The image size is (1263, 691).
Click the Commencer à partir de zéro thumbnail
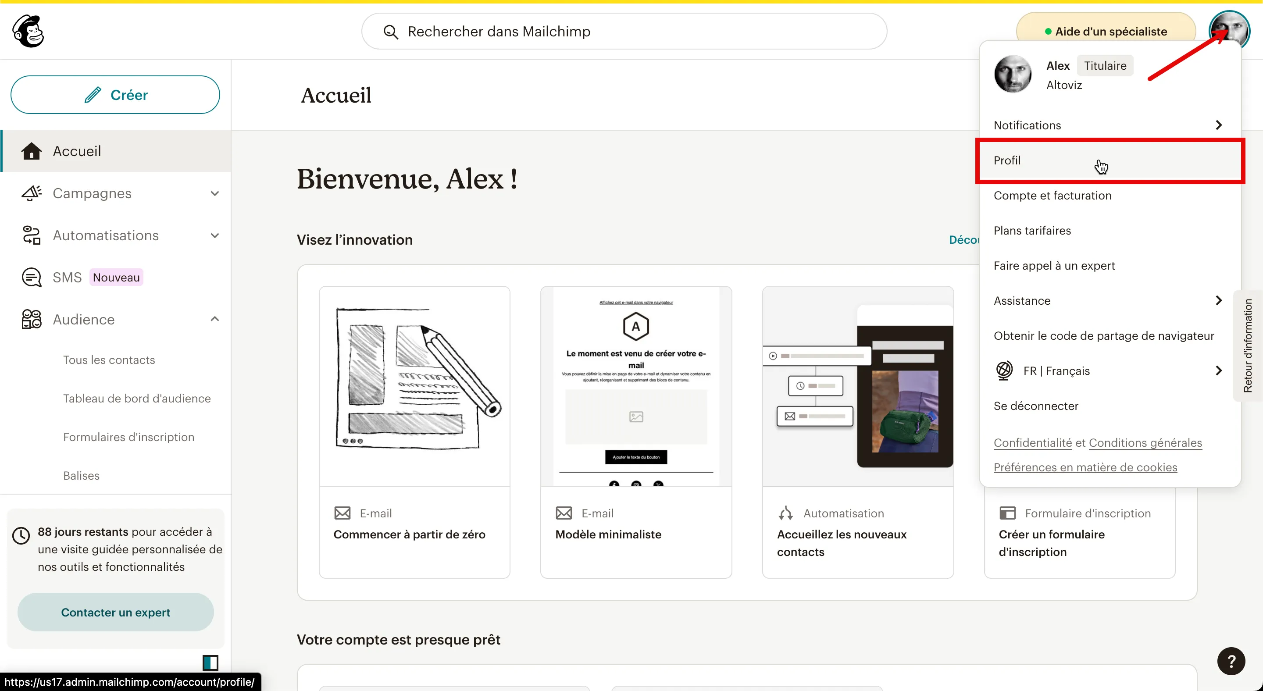click(414, 386)
